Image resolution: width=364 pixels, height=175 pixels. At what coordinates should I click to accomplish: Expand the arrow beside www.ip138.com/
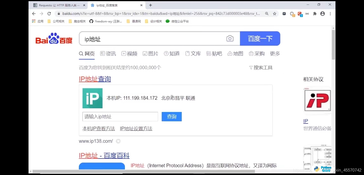[x=118, y=141]
